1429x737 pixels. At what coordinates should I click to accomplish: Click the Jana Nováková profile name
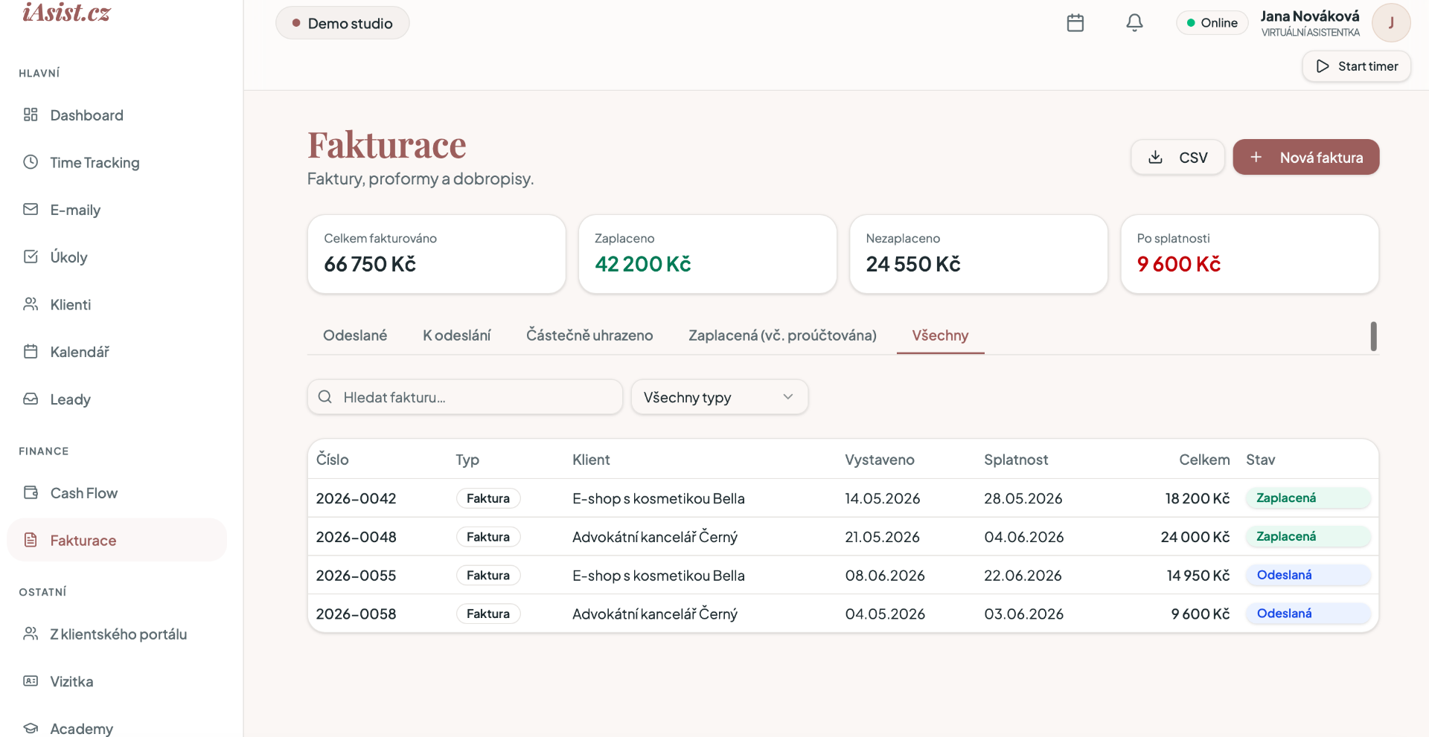click(1310, 16)
